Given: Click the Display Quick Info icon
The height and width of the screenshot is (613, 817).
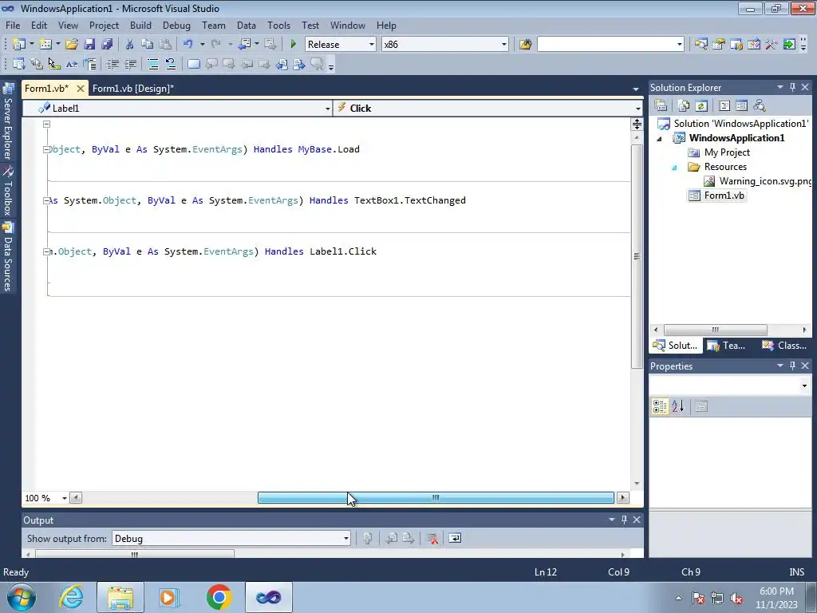Looking at the screenshot, I should [x=54, y=64].
